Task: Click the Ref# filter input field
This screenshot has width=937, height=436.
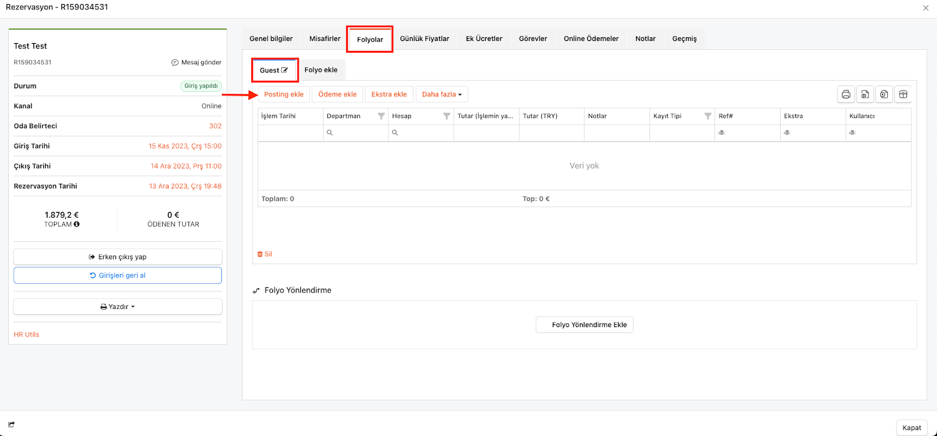Action: (x=747, y=133)
